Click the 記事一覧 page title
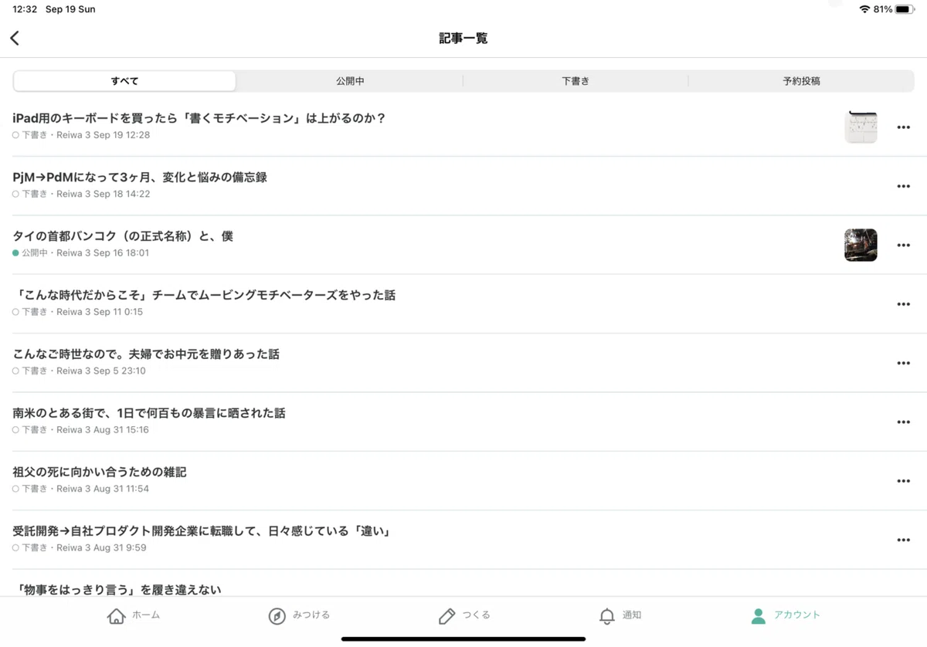 click(463, 39)
